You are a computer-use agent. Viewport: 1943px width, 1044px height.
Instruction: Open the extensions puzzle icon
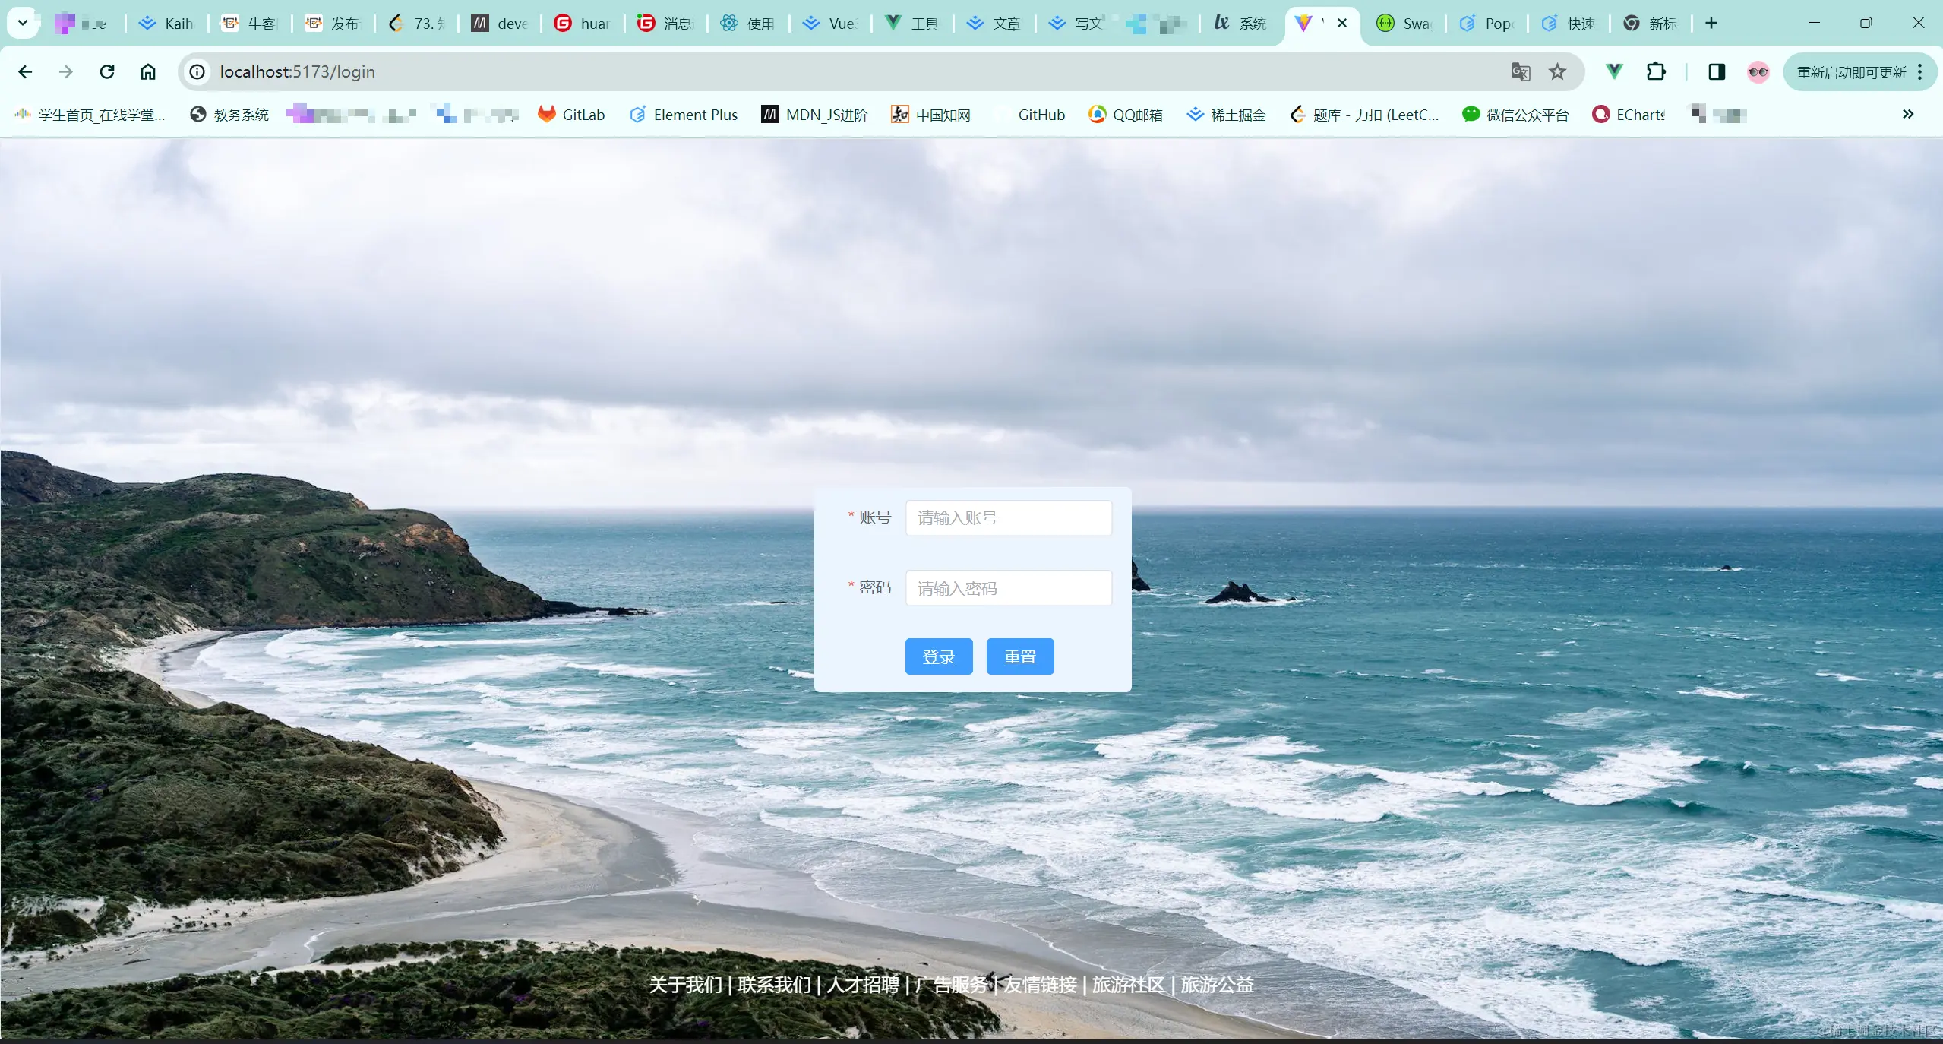point(1655,71)
